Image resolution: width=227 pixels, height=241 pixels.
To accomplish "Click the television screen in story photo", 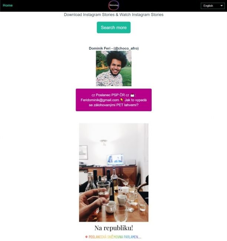I will pyautogui.click(x=115, y=159).
